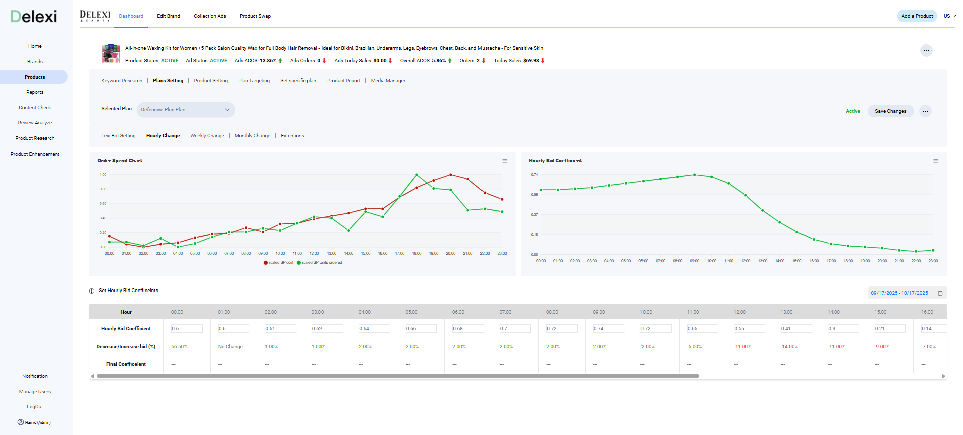Click the info icon beside Set Hourly Bid Coefficients

point(92,291)
